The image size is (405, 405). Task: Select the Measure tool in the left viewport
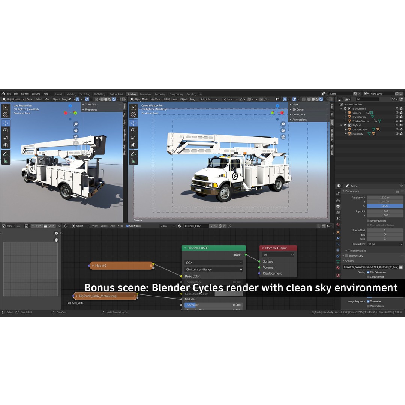pyautogui.click(x=5, y=161)
